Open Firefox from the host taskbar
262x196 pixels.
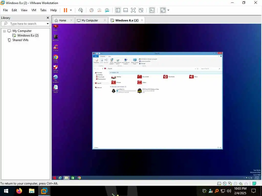pyautogui.click(x=19, y=191)
